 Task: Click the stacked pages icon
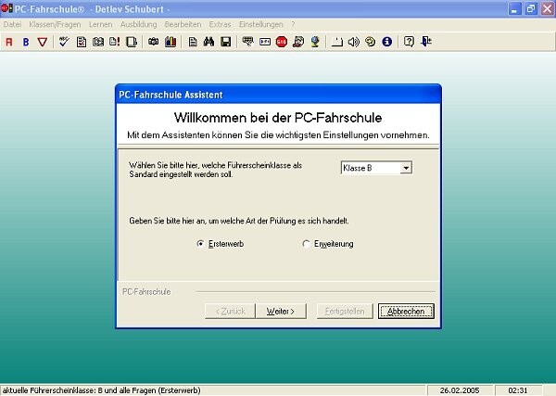132,42
